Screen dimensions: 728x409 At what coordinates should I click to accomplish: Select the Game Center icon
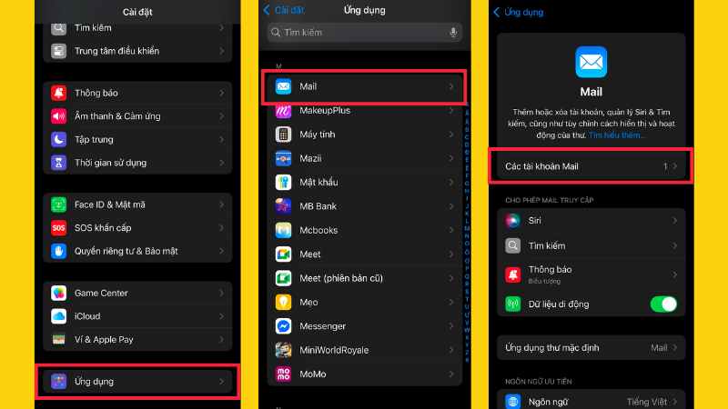tap(59, 293)
